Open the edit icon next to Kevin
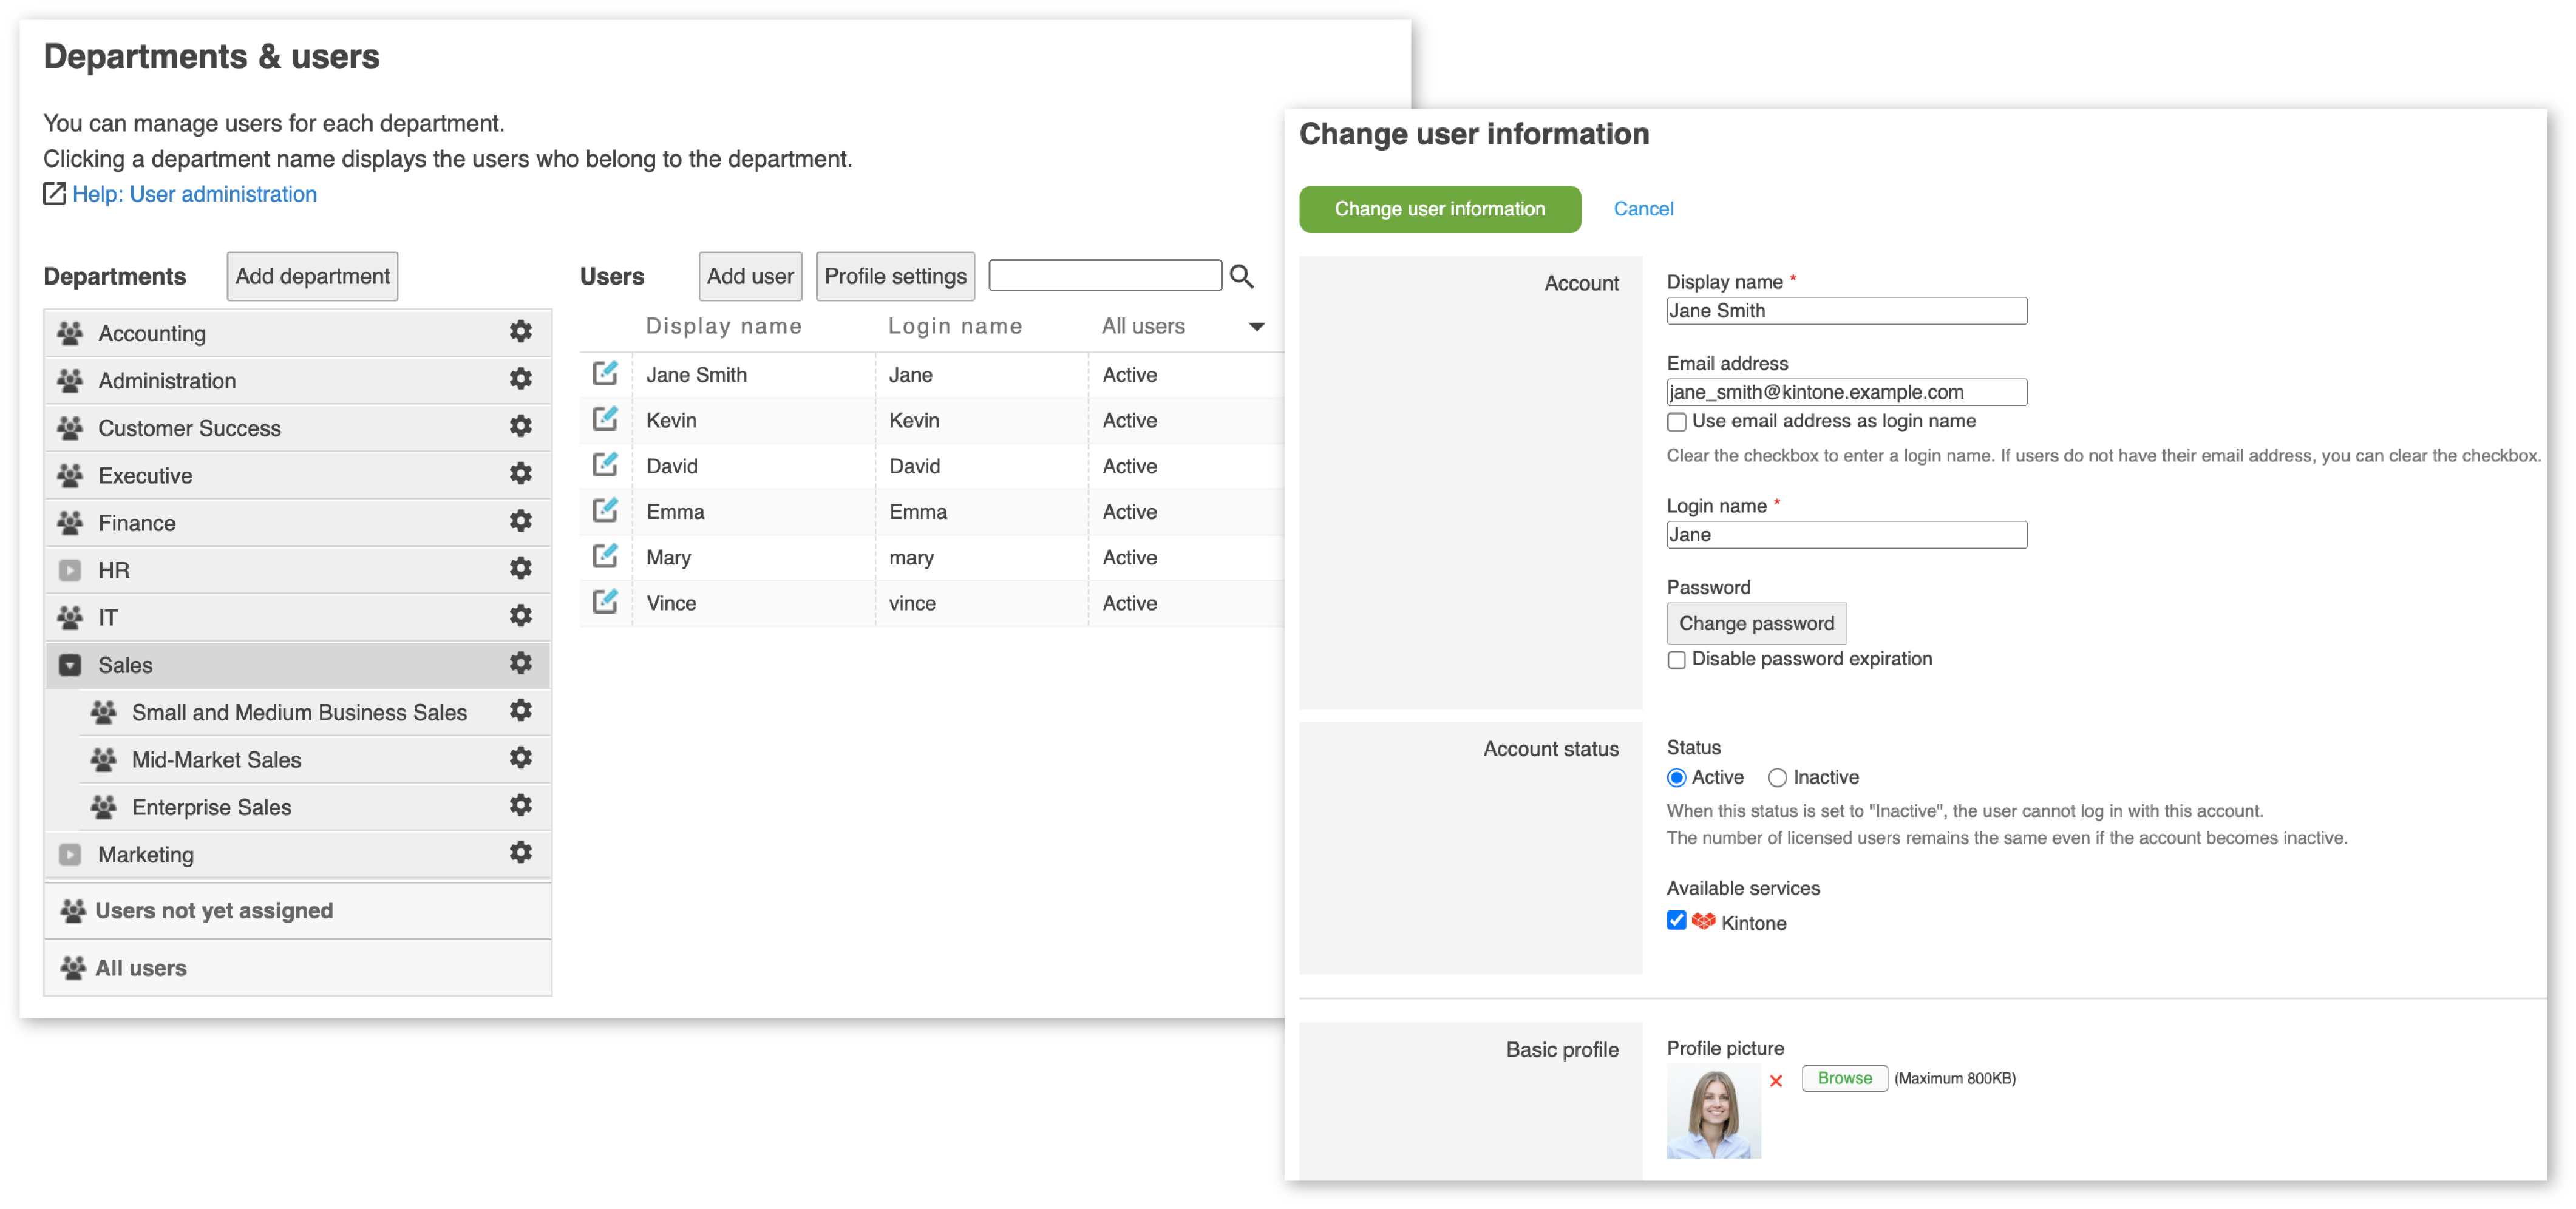The width and height of the screenshot is (2576, 1209). coord(605,419)
